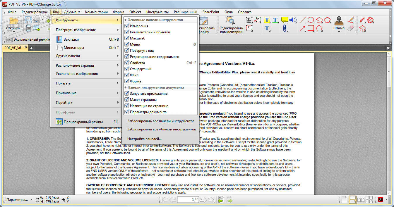Select the Rectangle shape tool

311,28
